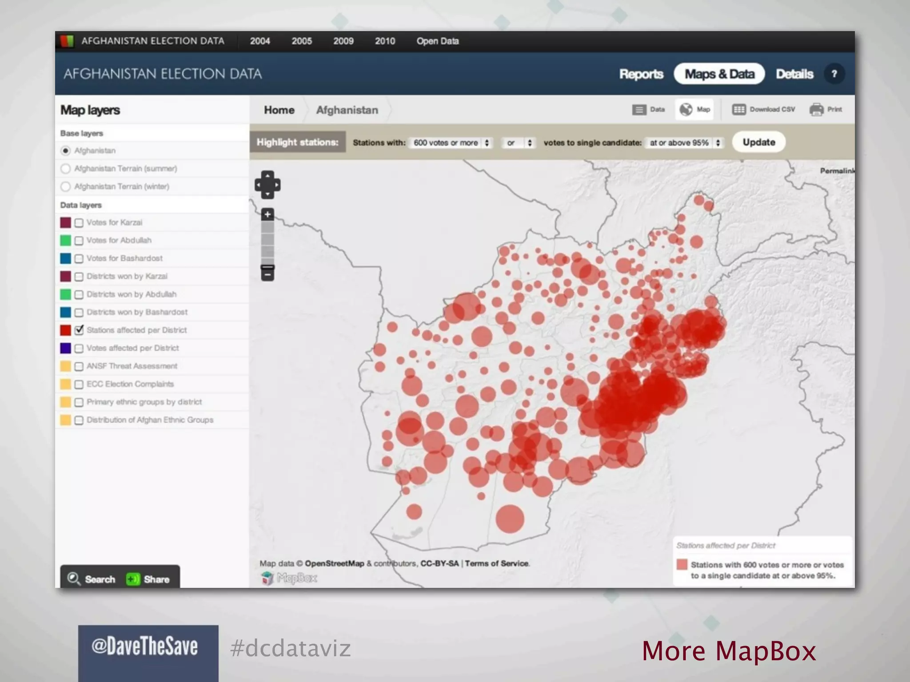Select Afghanistan Terrain (winter) base layer
The height and width of the screenshot is (682, 910).
tap(66, 186)
